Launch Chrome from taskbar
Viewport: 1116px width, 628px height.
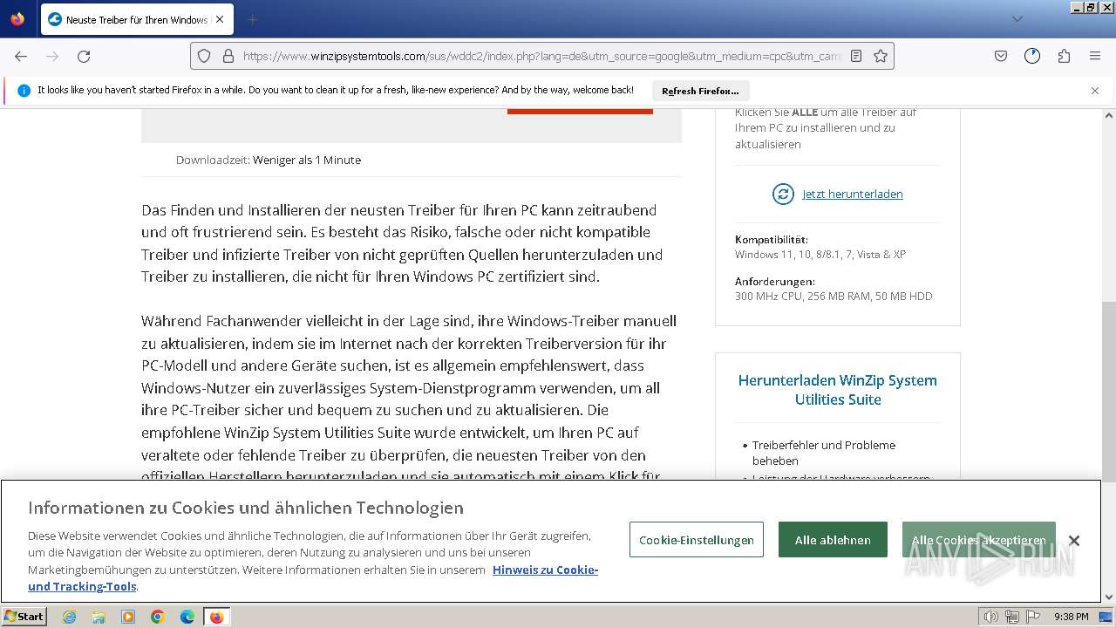pyautogui.click(x=158, y=617)
